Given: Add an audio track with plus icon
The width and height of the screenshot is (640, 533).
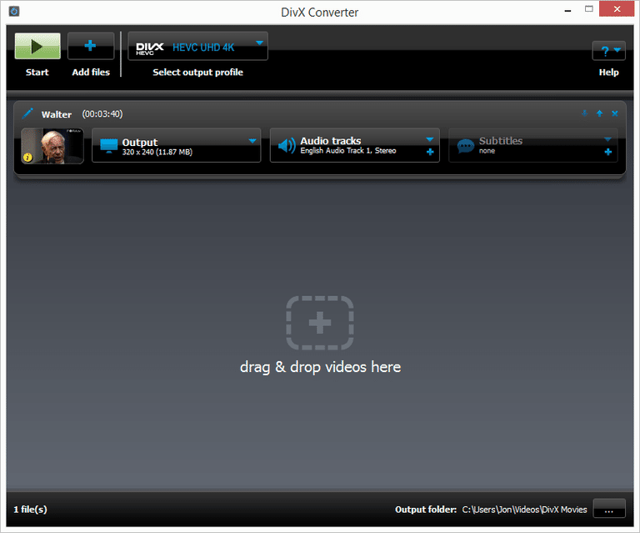Looking at the screenshot, I should (x=430, y=152).
